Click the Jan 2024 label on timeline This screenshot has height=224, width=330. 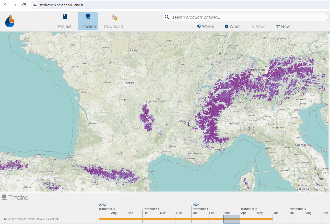[195, 213]
